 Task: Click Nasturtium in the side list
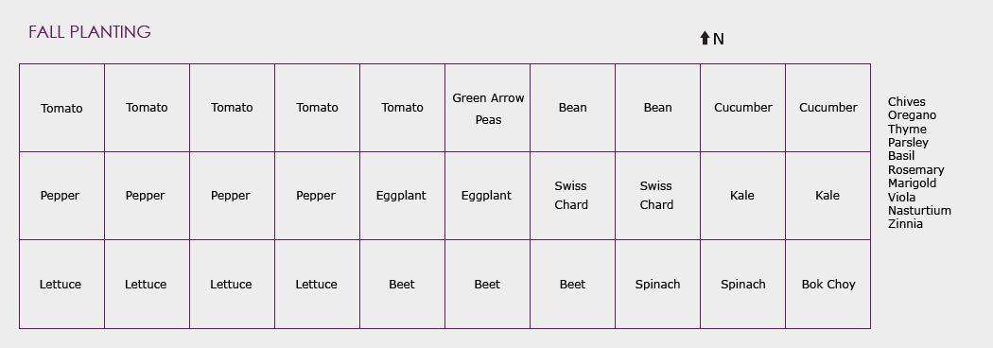click(x=919, y=210)
